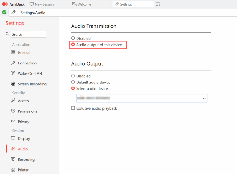Open Recording session settings
237x174 pixels.
click(26, 160)
